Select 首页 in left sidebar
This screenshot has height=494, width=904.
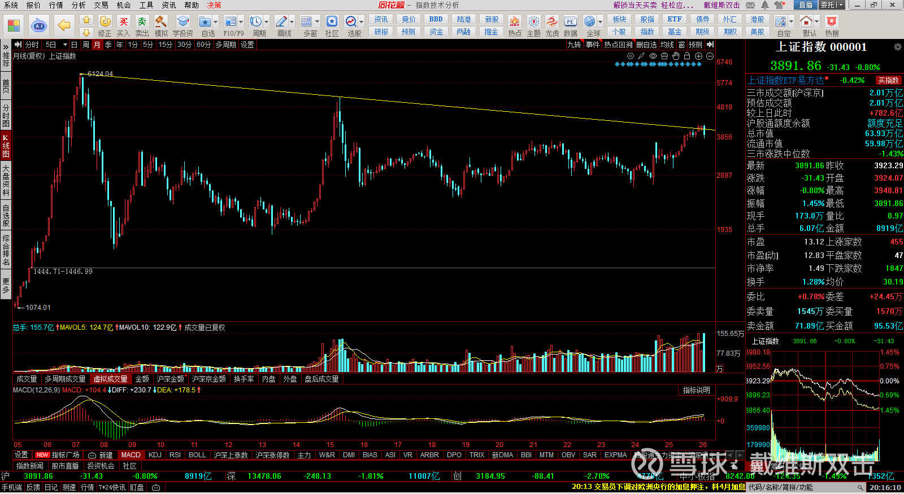click(6, 86)
